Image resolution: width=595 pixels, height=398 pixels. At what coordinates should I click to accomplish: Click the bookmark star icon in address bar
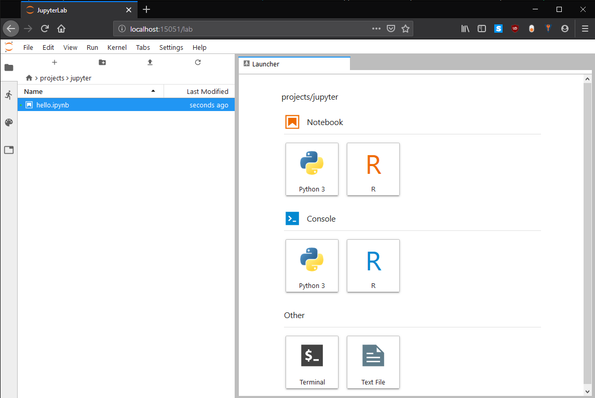point(405,29)
